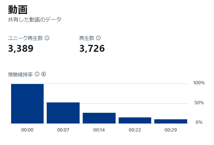
Task: Click the 50% axis label
Action: [199, 103]
